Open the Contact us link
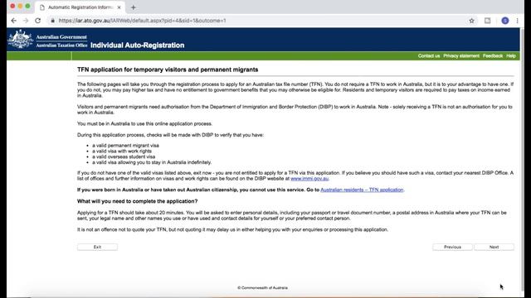 [429, 55]
